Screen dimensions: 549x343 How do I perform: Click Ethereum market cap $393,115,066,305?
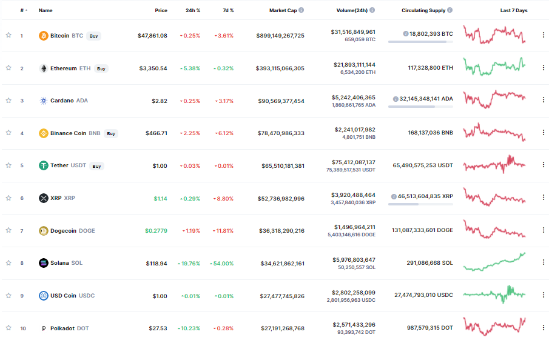tap(280, 68)
